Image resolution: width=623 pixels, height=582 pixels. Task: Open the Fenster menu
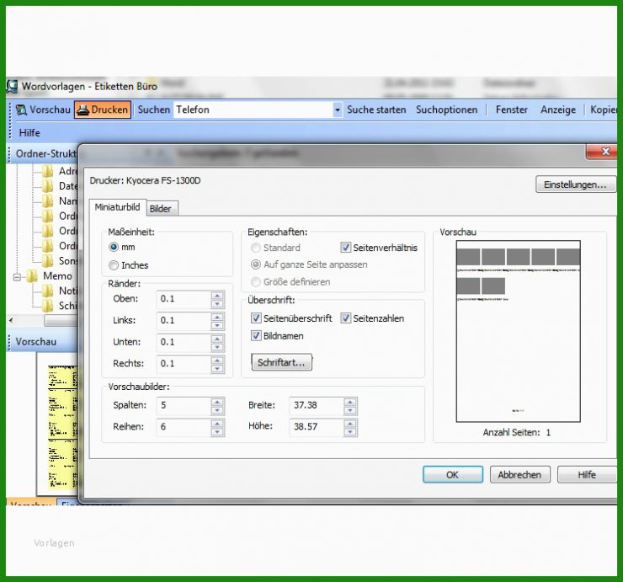coord(511,109)
